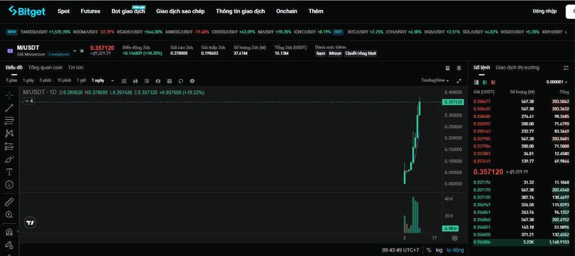Open time axis settings gear icon
Screen dimensions: 575x256
coord(455,238)
